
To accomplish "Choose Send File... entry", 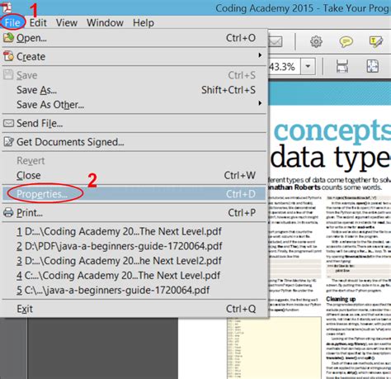I will coord(134,123).
